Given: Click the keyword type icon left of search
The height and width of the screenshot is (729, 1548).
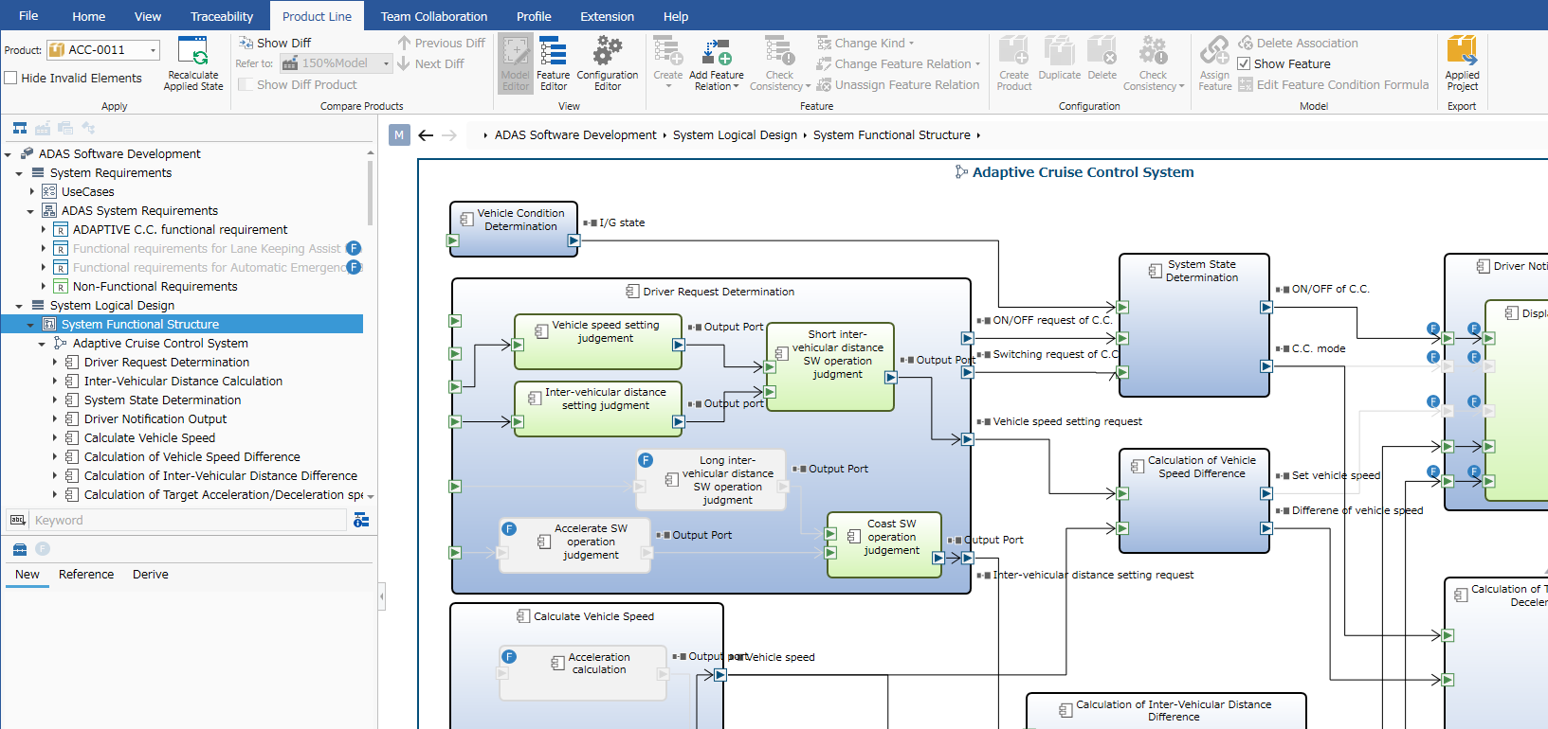Looking at the screenshot, I should [17, 520].
